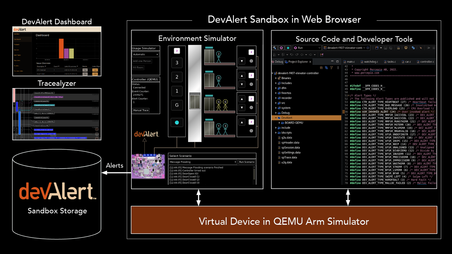Click the Collapse All icon in Project Explorer
The height and width of the screenshot is (254, 452).
tap(321, 68)
